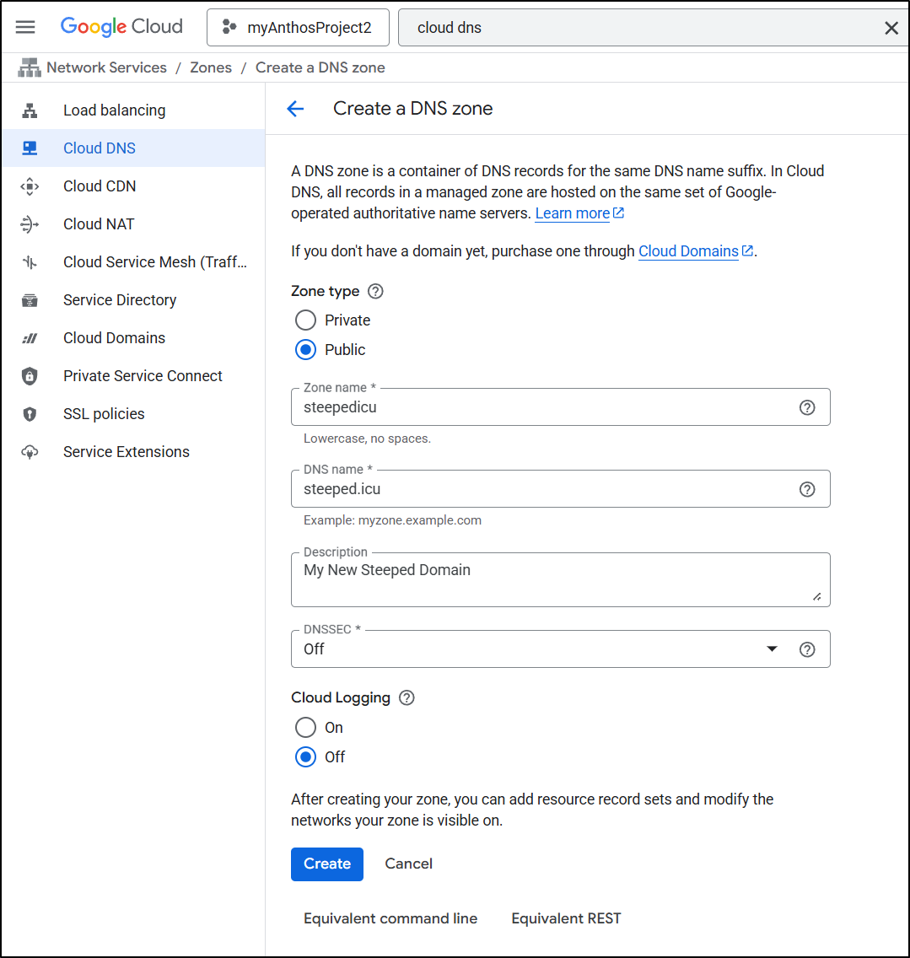Viewport: 910px width, 958px height.
Task: Open help for the DNS name field
Action: [x=807, y=489]
